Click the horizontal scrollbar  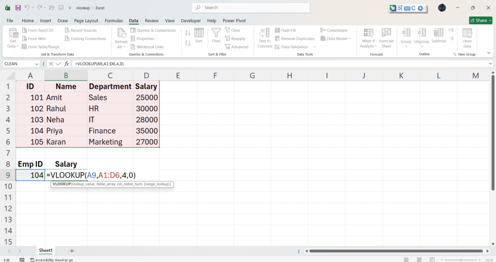pyautogui.click(x=396, y=251)
